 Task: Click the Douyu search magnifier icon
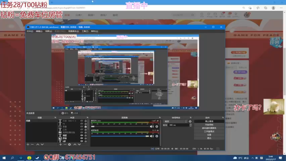[x=192, y=15]
